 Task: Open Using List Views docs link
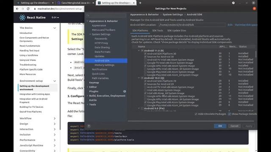(28, 60)
